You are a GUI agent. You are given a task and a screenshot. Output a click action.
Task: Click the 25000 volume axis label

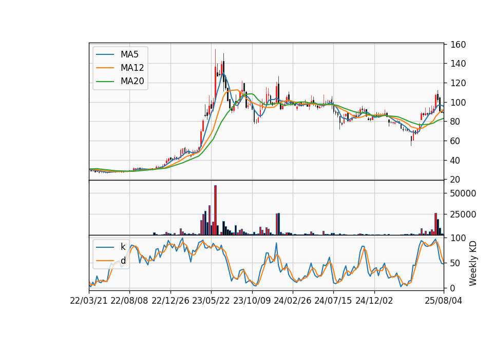coord(463,214)
